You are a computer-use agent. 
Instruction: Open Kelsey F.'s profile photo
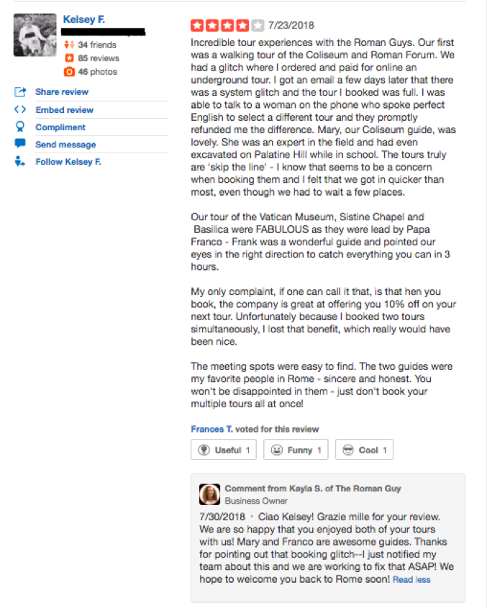click(35, 35)
